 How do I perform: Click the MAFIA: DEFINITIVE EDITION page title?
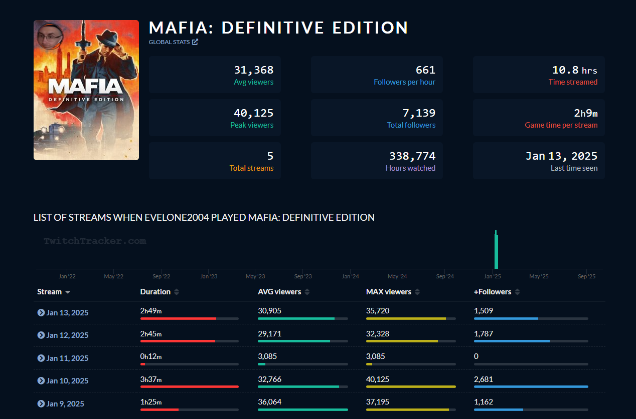click(278, 28)
